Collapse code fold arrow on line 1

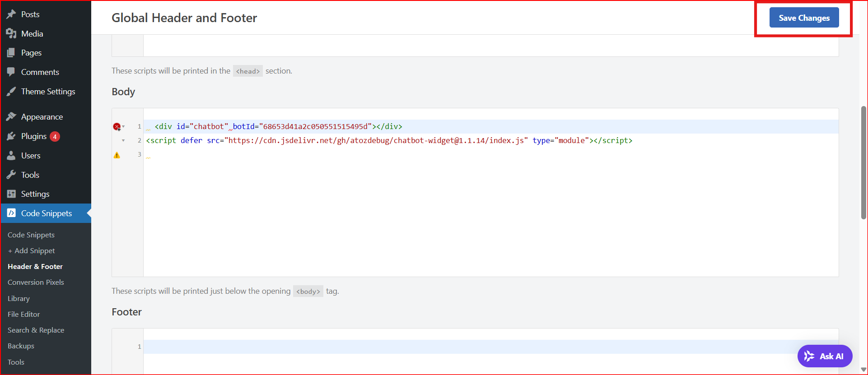[123, 127]
